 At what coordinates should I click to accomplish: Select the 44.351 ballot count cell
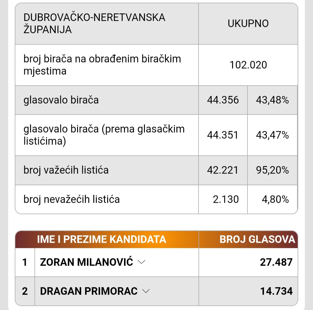(223, 135)
